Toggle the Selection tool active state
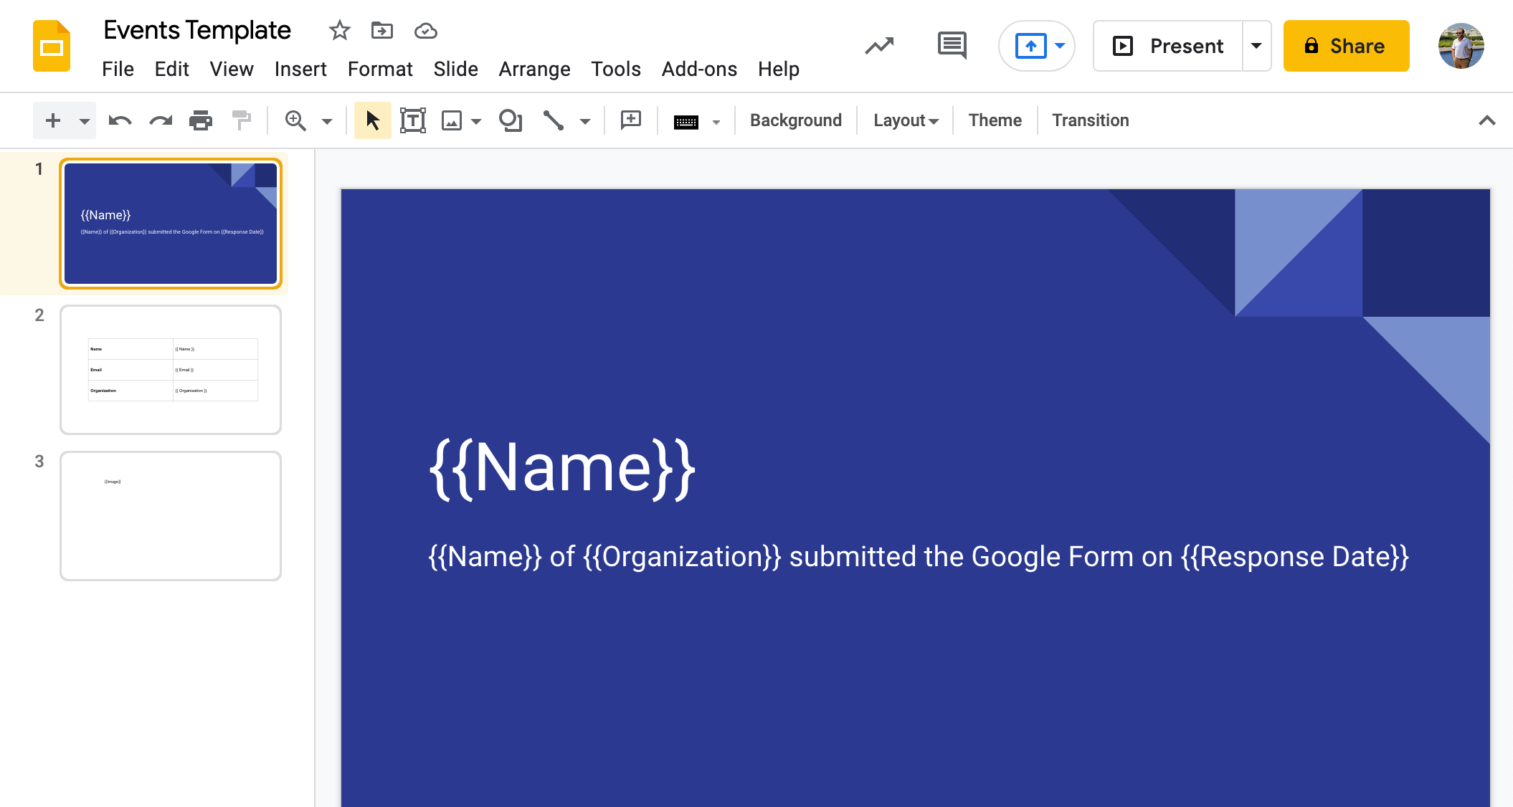The height and width of the screenshot is (807, 1513). coord(372,120)
